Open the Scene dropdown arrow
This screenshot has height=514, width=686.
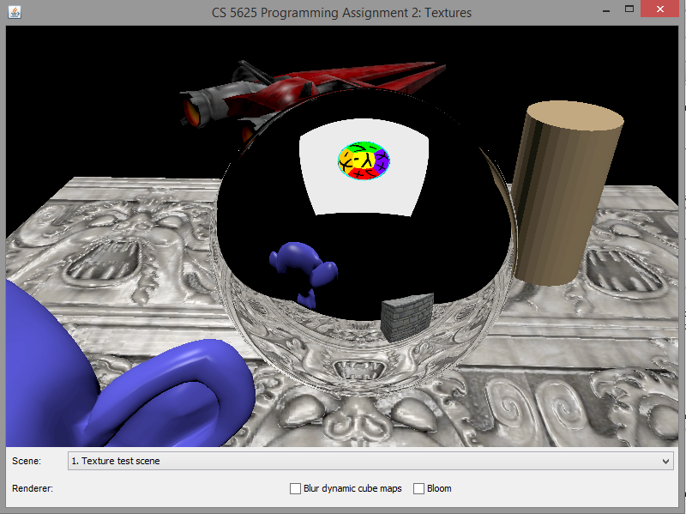667,462
